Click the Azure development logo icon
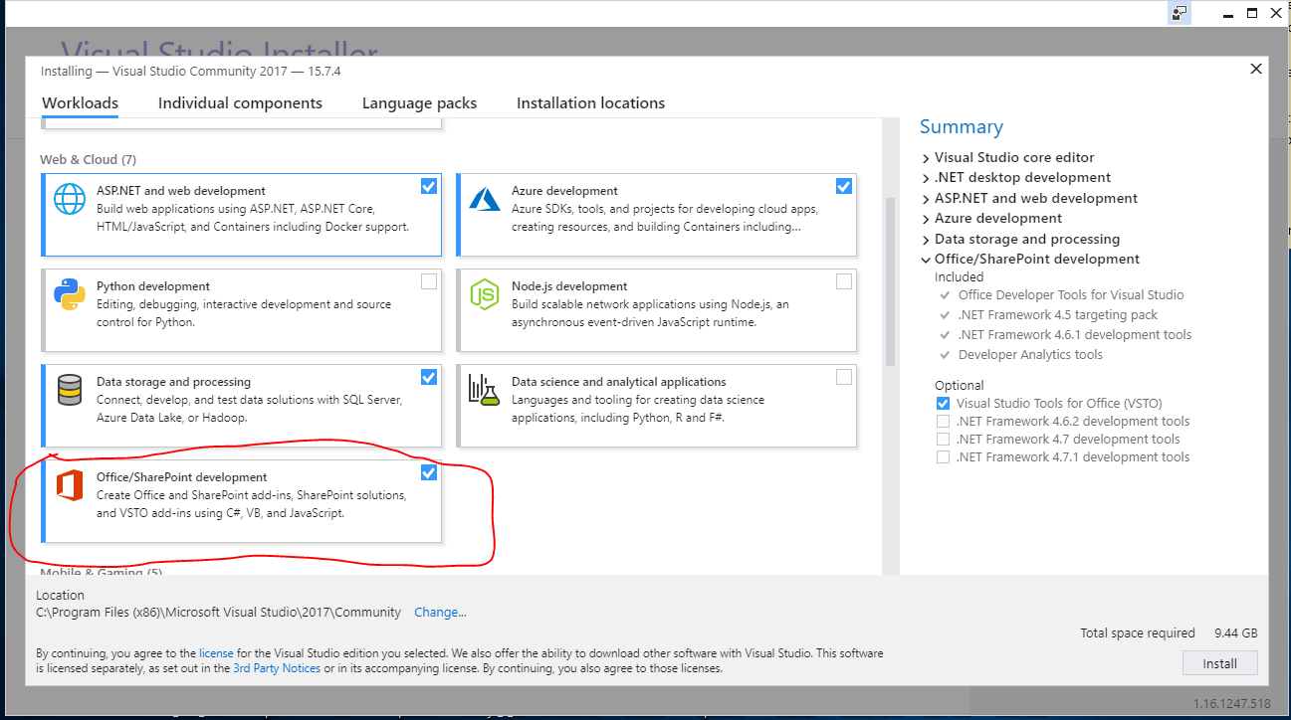This screenshot has width=1291, height=720. coord(484,199)
